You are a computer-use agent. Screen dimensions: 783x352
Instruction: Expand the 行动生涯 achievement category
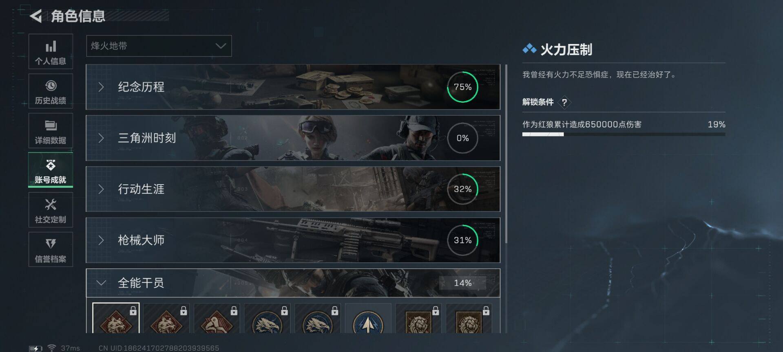293,189
